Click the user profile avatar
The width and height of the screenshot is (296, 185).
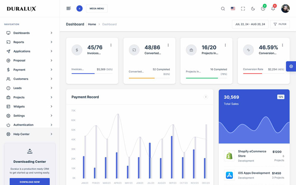(285, 9)
